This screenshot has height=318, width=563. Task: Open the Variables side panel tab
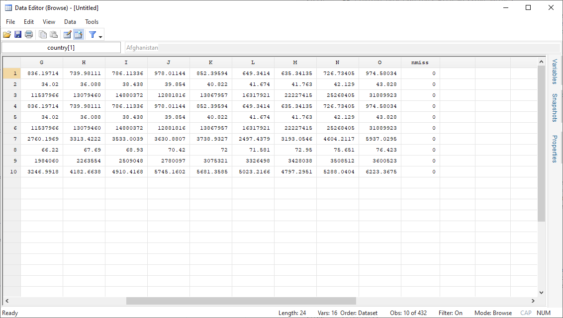tap(555, 72)
